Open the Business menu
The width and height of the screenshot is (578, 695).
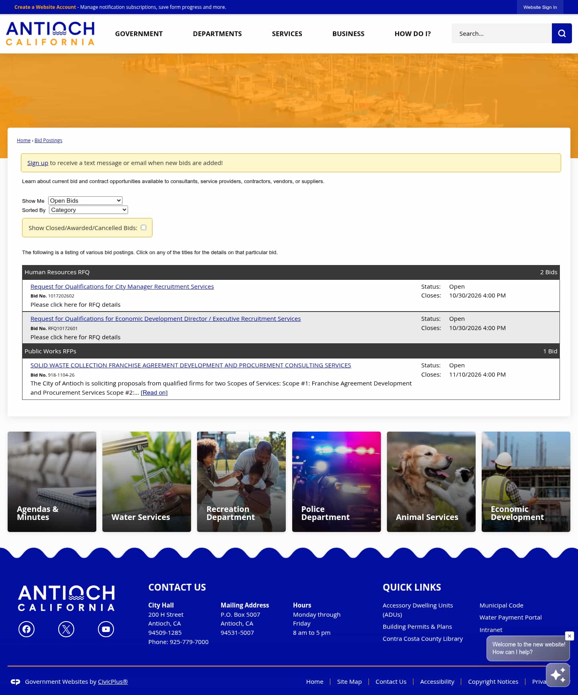pos(348,34)
